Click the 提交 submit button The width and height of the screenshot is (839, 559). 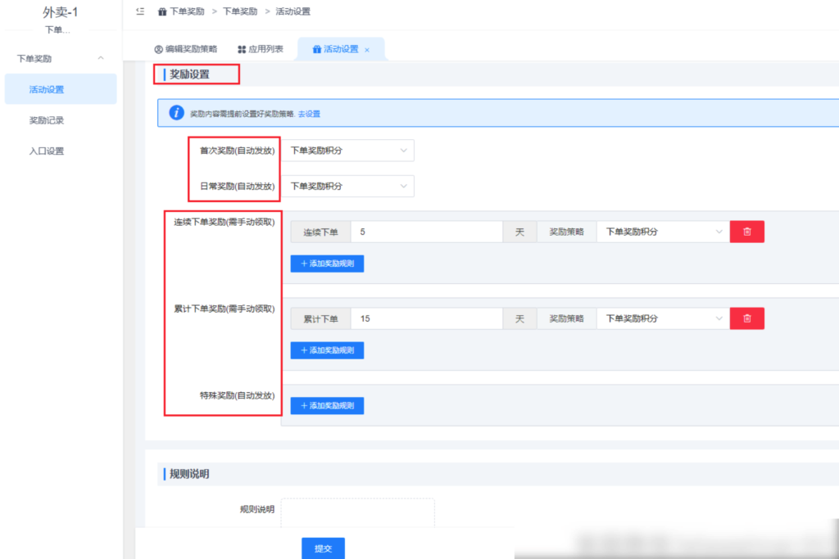click(322, 548)
